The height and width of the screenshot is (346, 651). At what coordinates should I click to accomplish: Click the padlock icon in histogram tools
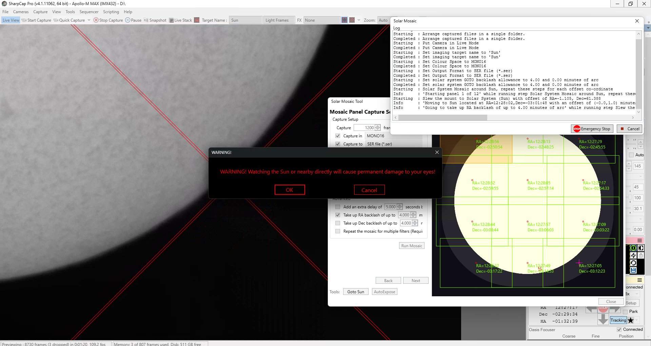click(x=640, y=255)
